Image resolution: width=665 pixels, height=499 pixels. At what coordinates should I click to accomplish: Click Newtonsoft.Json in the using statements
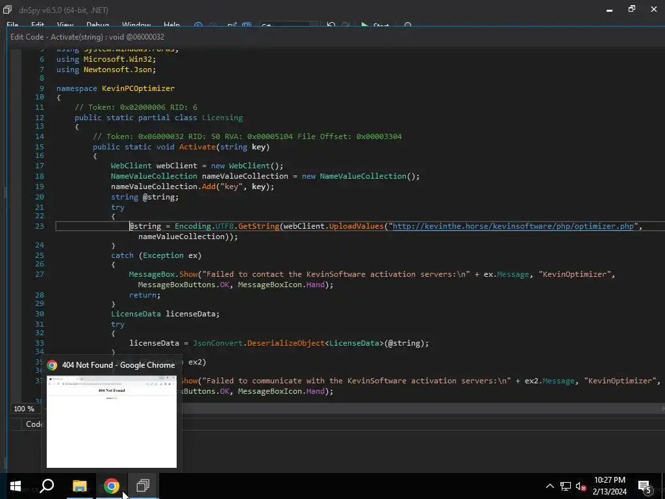click(x=119, y=70)
